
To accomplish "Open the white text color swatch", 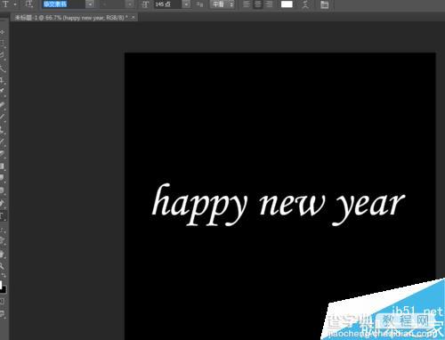I will [x=287, y=4].
